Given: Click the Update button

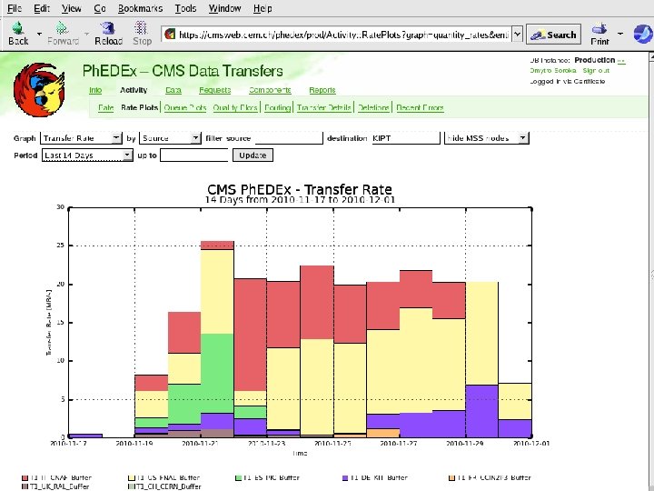Looking at the screenshot, I should tap(253, 155).
